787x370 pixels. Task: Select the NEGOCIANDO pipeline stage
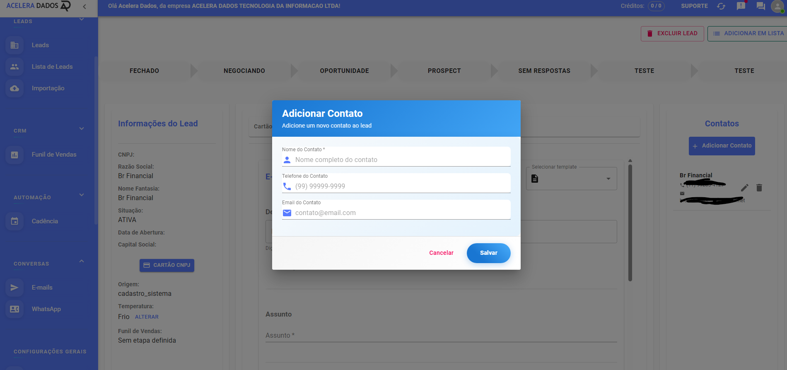pos(244,71)
